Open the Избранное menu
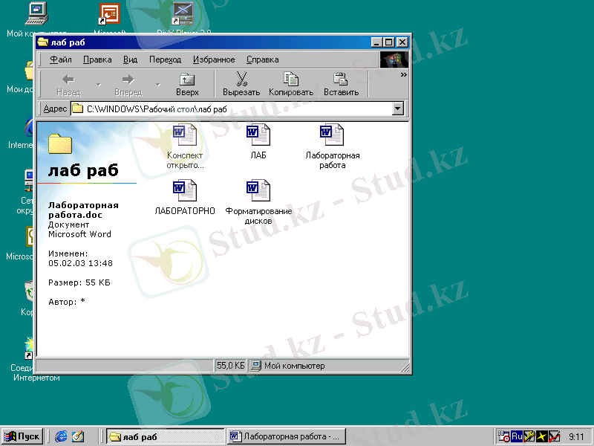Image resolution: width=594 pixels, height=446 pixels. point(214,59)
